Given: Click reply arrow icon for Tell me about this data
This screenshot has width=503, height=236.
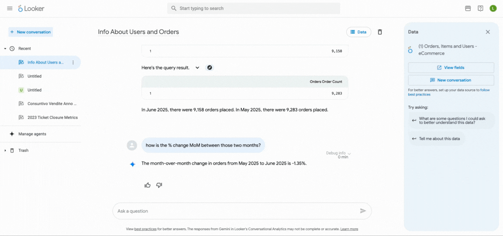Looking at the screenshot, I should pyautogui.click(x=414, y=139).
